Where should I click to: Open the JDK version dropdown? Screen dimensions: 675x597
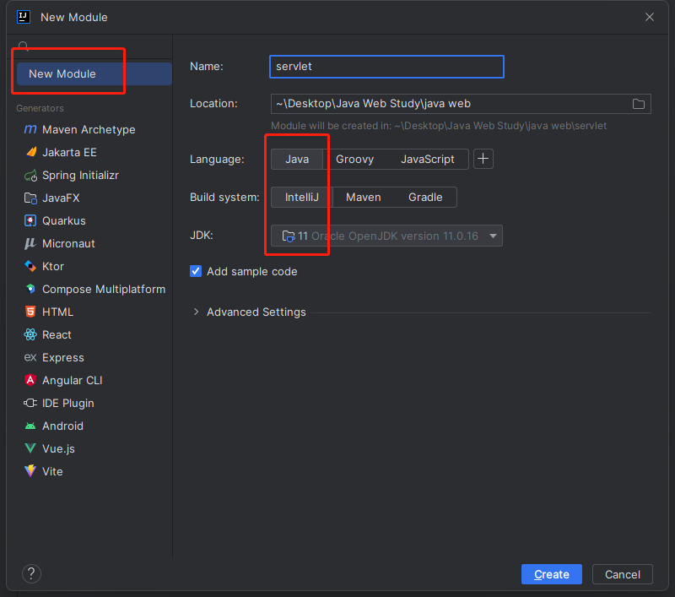[492, 236]
